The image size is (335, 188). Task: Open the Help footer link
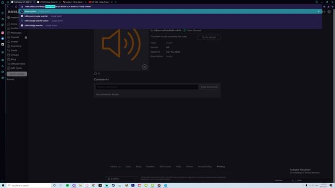coord(178,167)
